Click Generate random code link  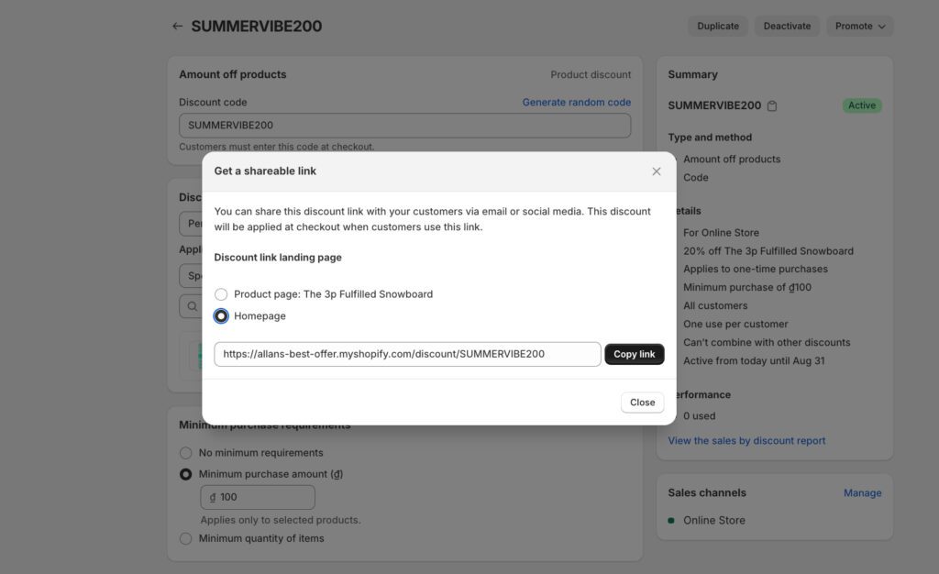tap(576, 102)
